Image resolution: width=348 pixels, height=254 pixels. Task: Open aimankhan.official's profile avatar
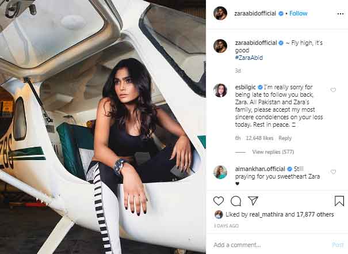coord(220,172)
